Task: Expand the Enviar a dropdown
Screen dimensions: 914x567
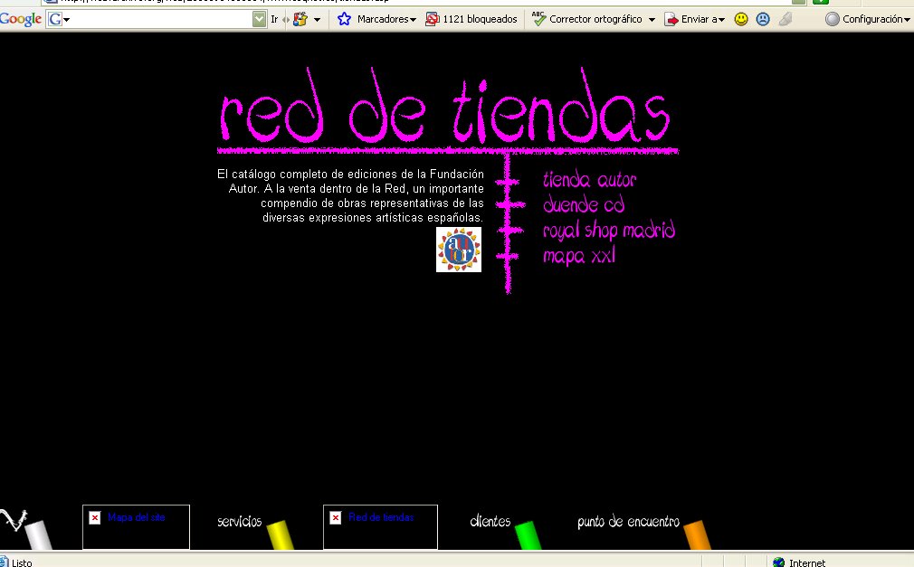Action: [695, 19]
